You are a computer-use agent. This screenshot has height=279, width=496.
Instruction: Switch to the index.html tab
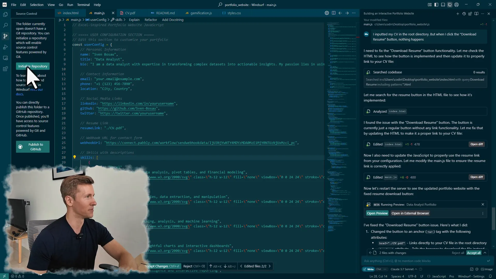(x=71, y=13)
